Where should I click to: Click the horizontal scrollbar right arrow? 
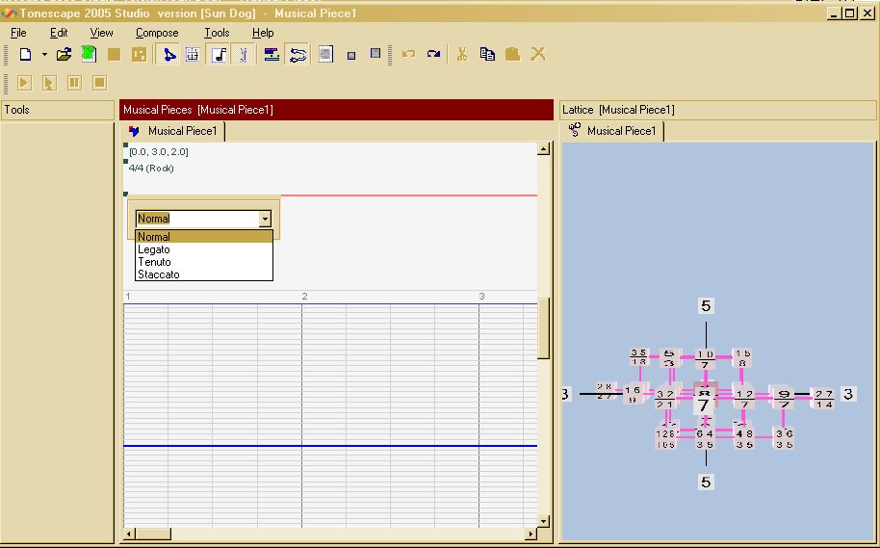531,534
